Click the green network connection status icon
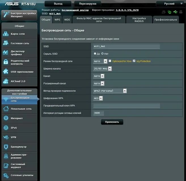The width and height of the screenshot is (186, 181). pos(170,12)
